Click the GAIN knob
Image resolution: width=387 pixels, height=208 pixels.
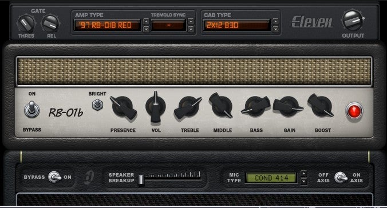(288, 106)
